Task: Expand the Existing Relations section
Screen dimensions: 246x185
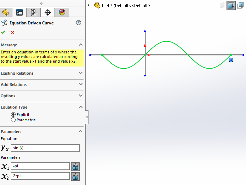Action: click(x=81, y=73)
